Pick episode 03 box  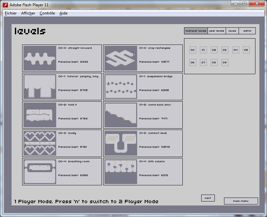point(225,50)
